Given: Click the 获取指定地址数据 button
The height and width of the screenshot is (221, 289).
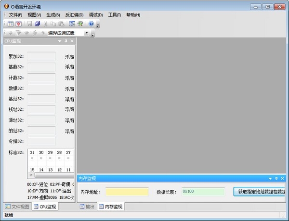Looking at the screenshot, I should pyautogui.click(x=259, y=192).
